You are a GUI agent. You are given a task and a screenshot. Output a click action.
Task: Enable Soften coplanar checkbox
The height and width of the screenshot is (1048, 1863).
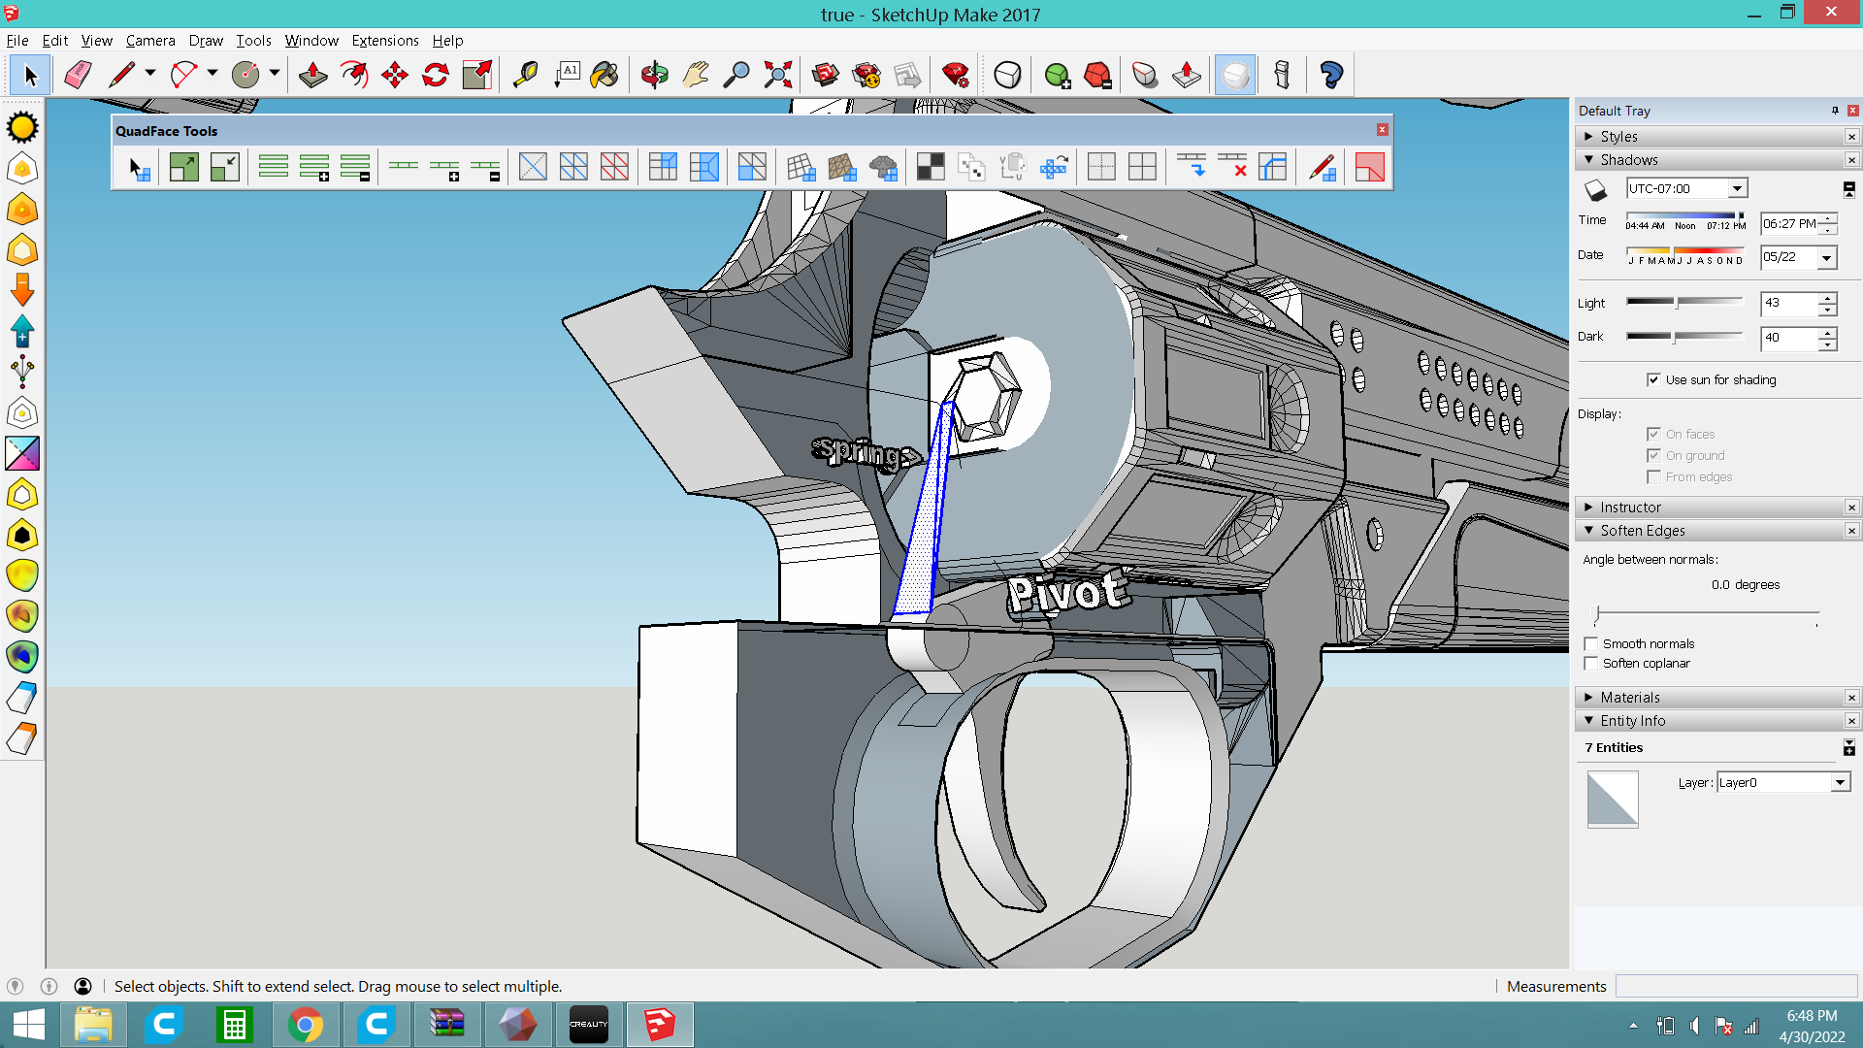pyautogui.click(x=1591, y=664)
